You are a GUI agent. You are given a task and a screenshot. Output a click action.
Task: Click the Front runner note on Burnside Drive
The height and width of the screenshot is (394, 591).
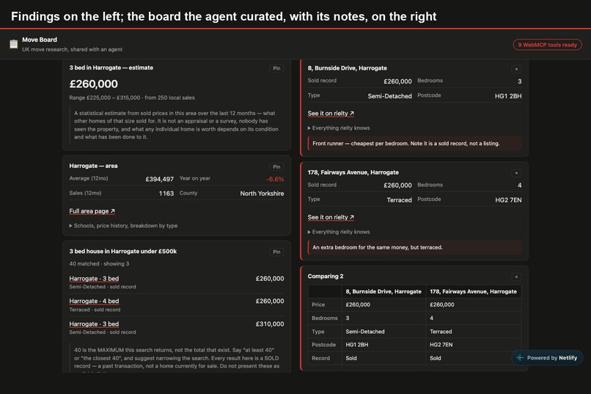[414, 144]
